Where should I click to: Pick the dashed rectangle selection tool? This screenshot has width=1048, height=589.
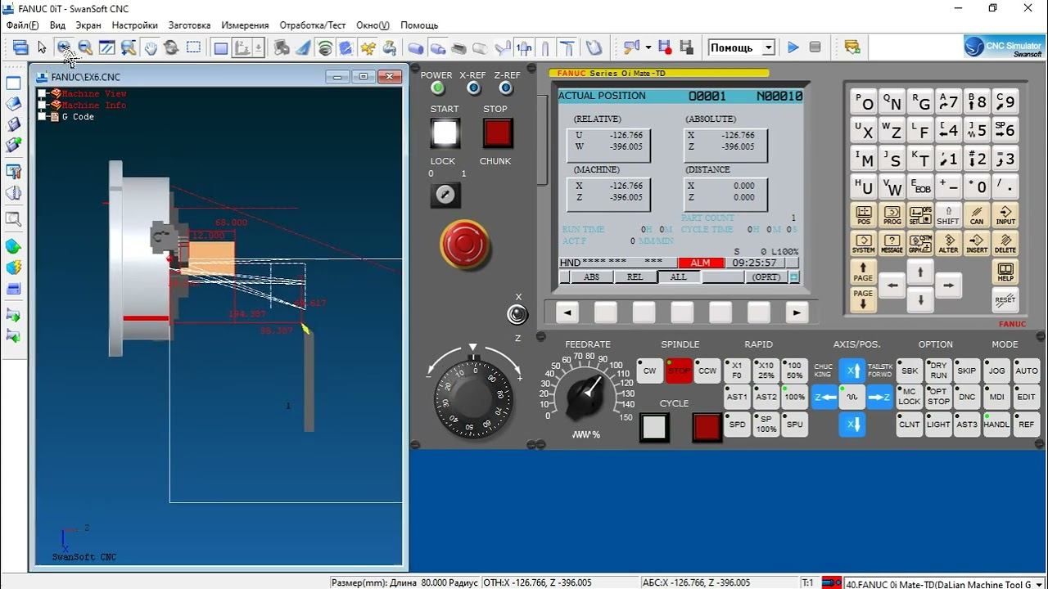193,48
